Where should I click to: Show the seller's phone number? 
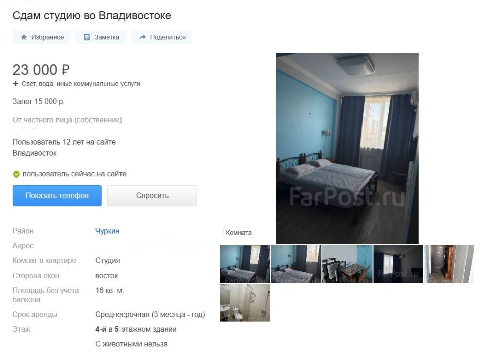click(57, 195)
